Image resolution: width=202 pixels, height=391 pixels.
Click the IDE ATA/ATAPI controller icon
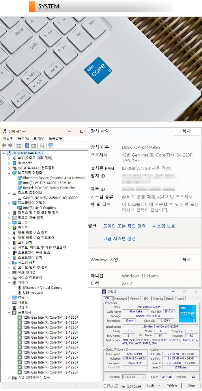[x=14, y=168]
